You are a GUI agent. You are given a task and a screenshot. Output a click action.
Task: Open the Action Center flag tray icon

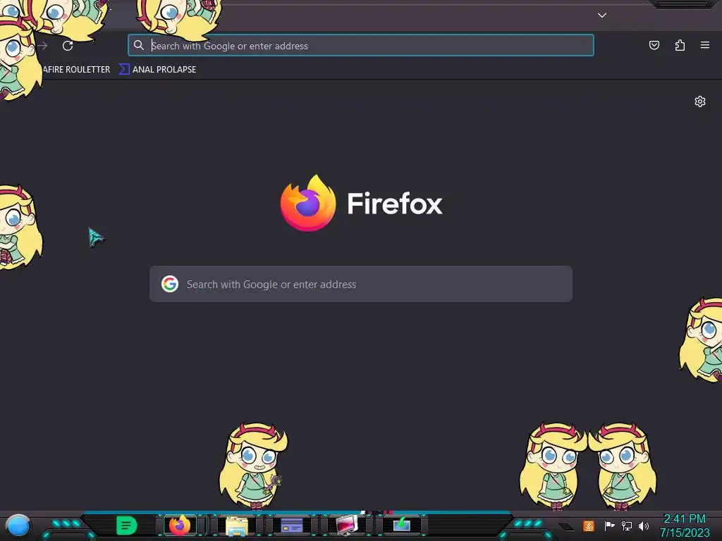point(609,526)
